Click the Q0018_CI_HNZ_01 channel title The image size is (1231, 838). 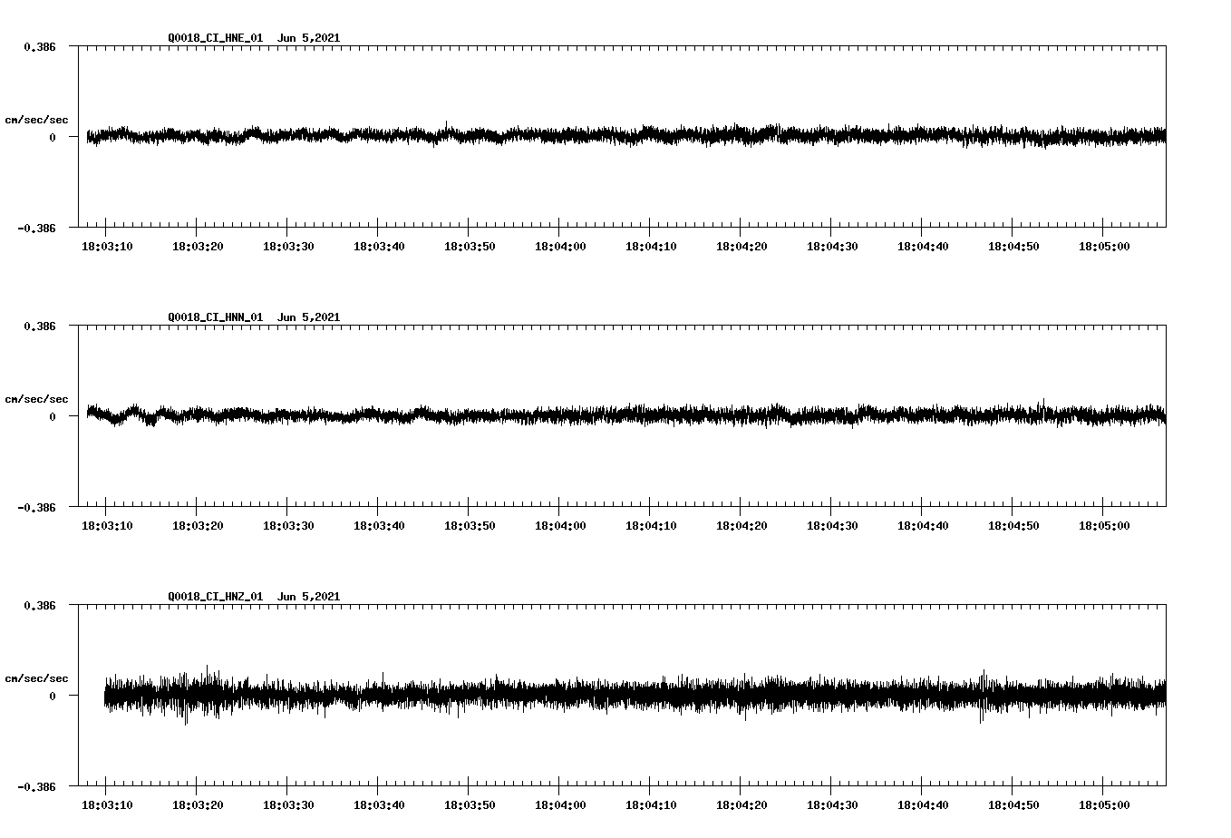coord(216,597)
